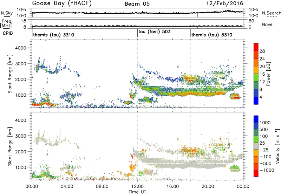
Task: Click the 'CPID' row label
Action: click(8, 33)
